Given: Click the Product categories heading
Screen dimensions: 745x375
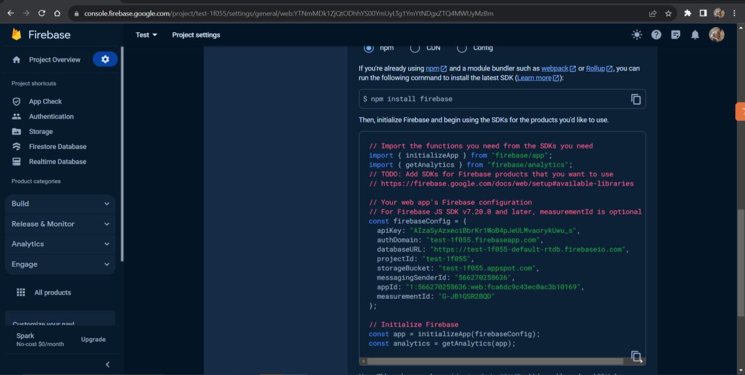Looking at the screenshot, I should pyautogui.click(x=36, y=181).
